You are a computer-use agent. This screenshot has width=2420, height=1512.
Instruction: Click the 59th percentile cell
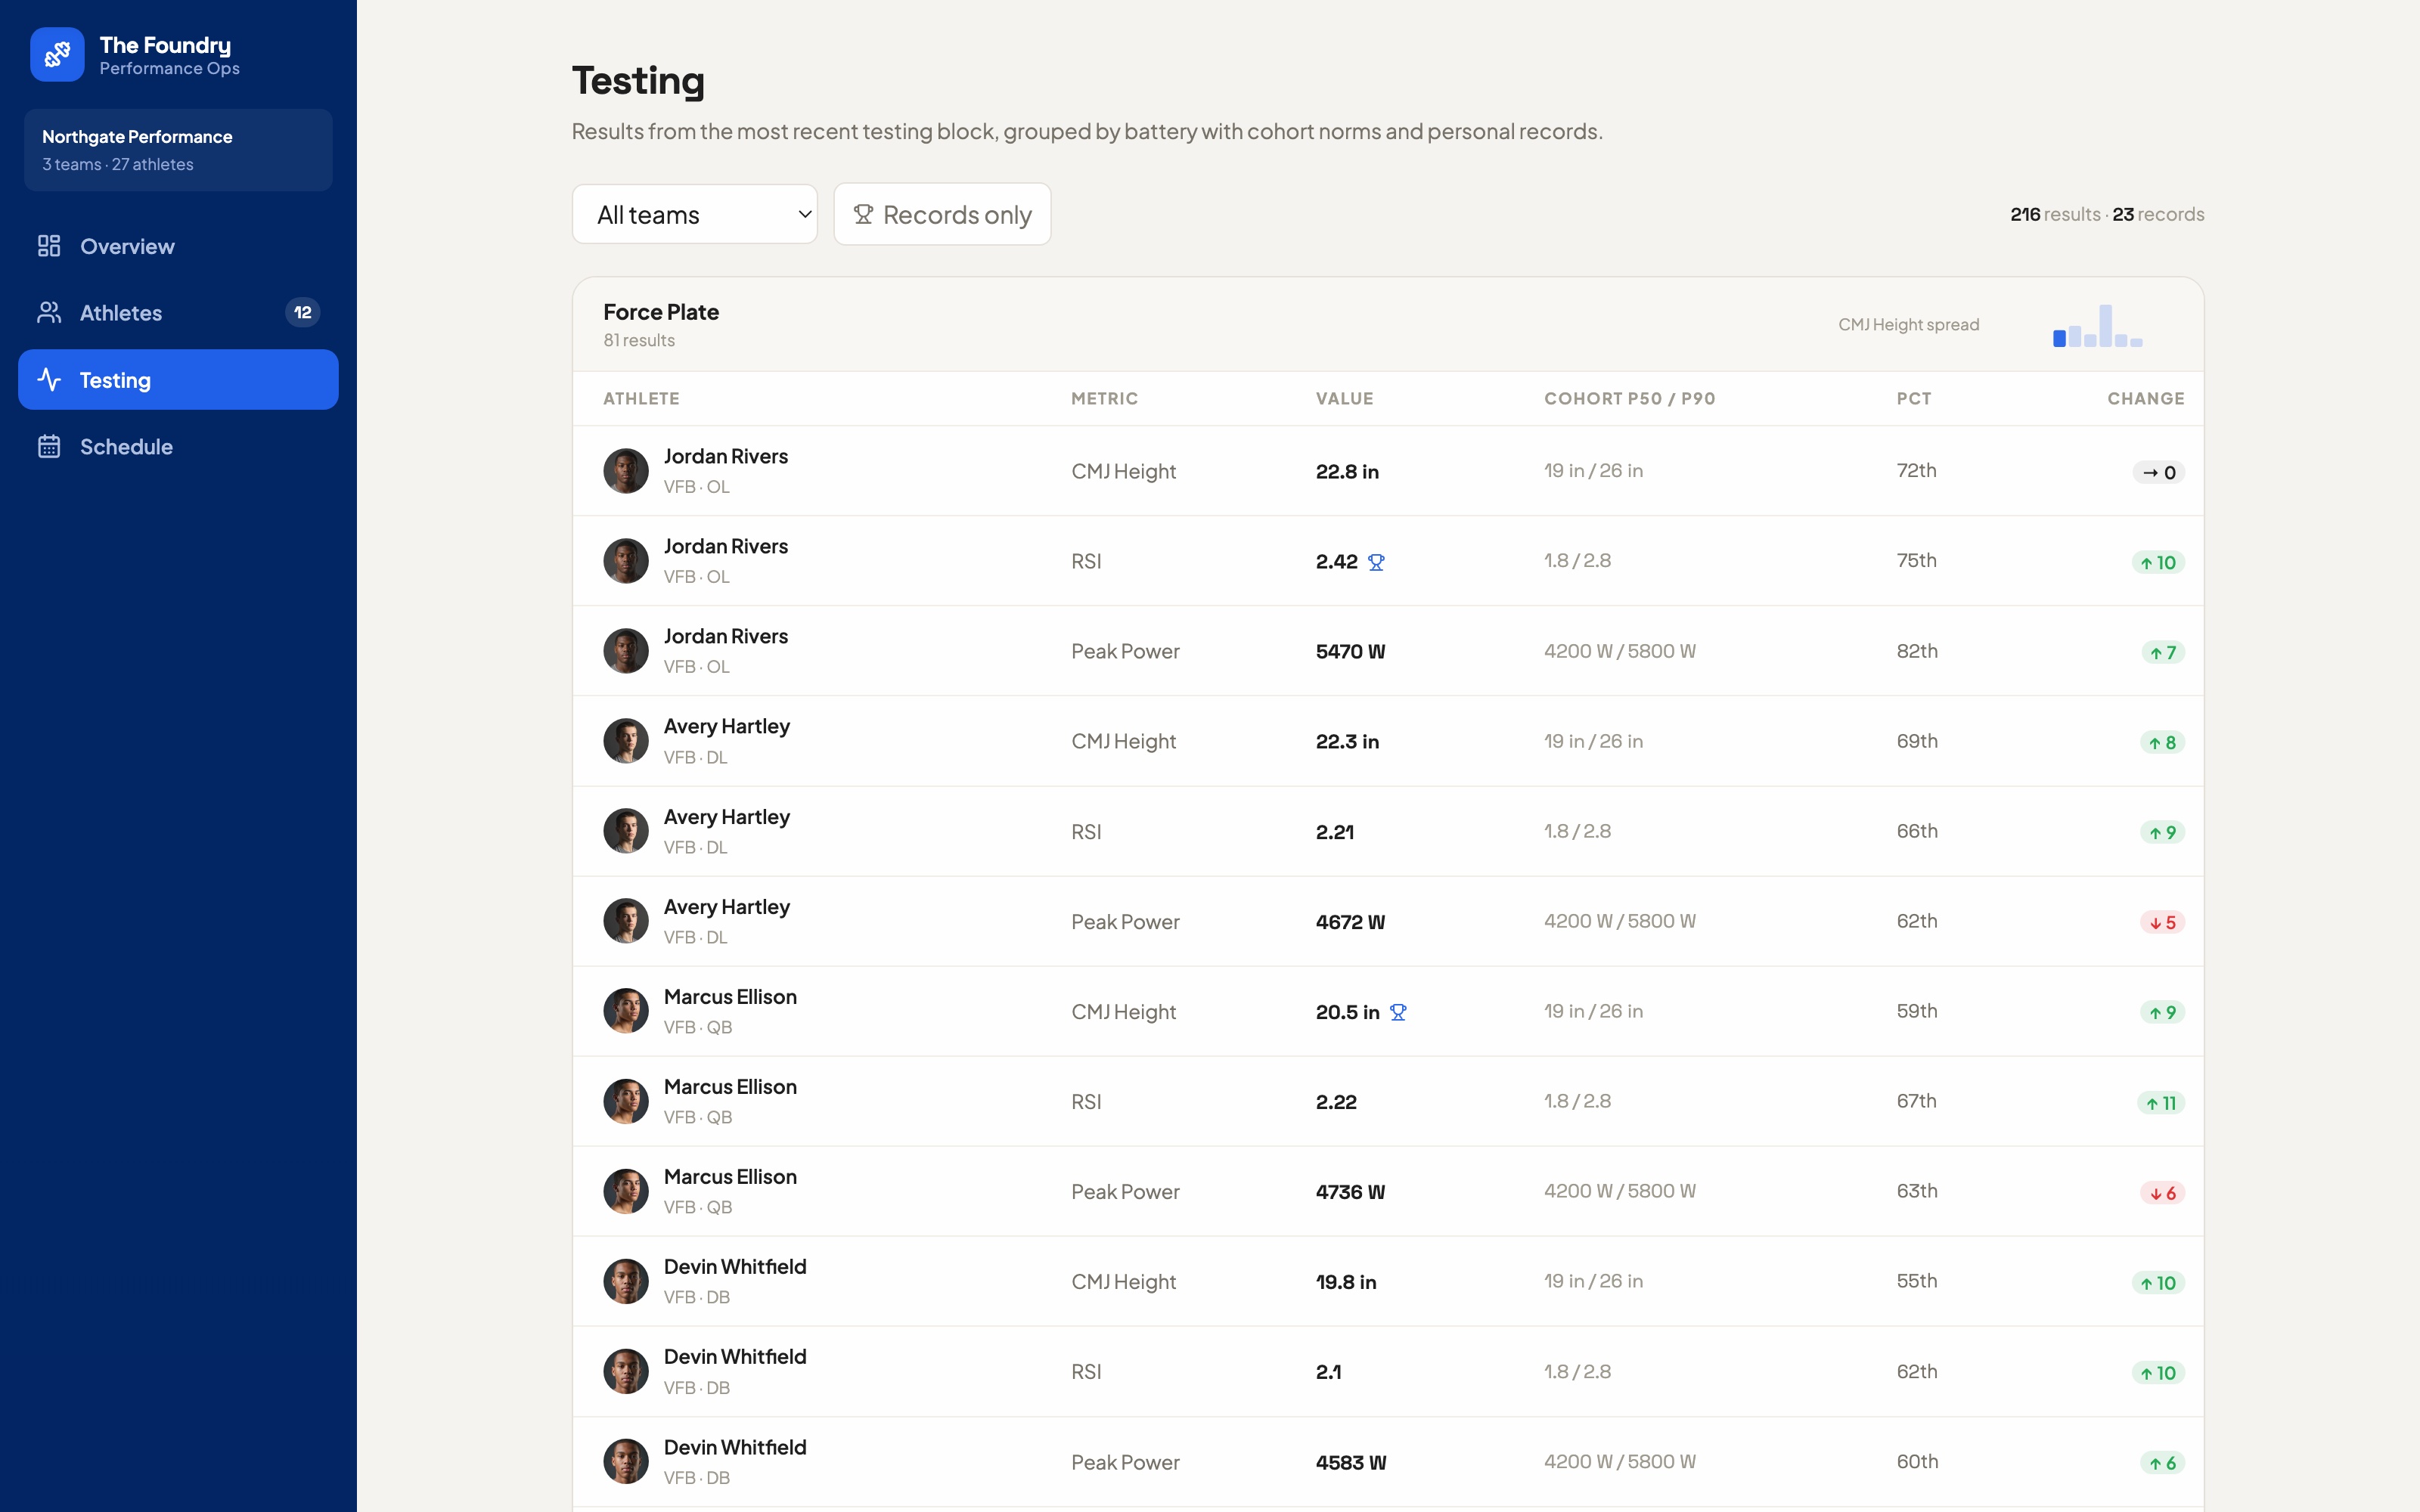pos(1917,1011)
